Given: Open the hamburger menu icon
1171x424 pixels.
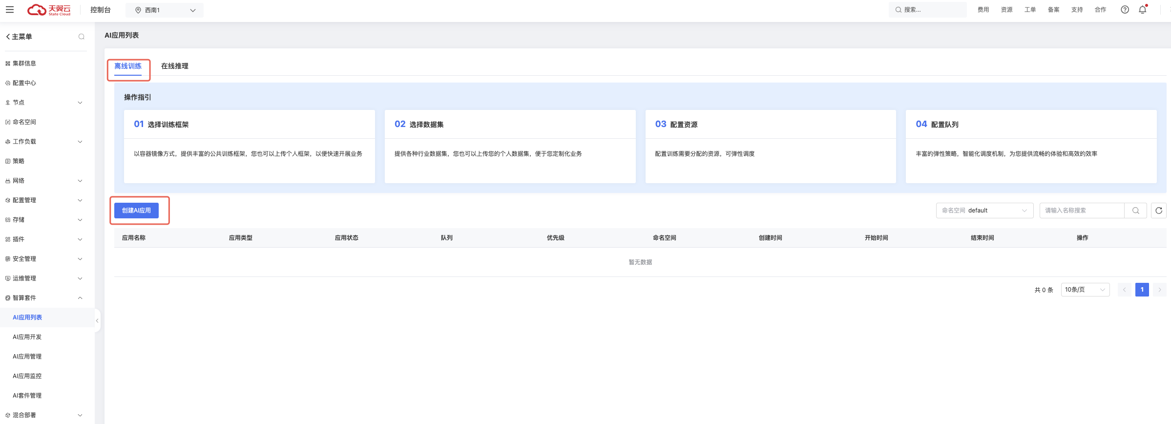Looking at the screenshot, I should tap(10, 10).
